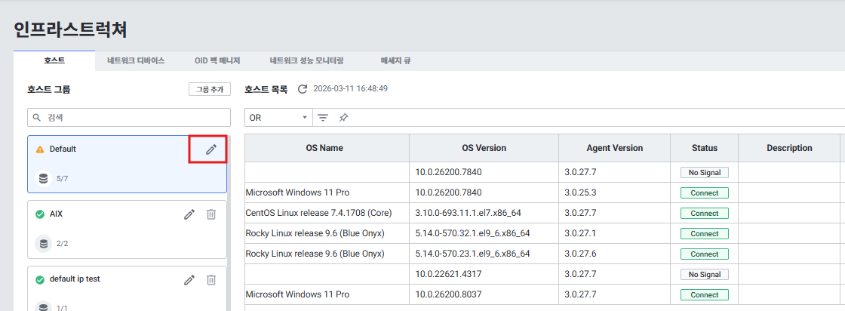The image size is (845, 311).
Task: Switch to the 네트워크 디바이스 tab
Action: click(136, 60)
